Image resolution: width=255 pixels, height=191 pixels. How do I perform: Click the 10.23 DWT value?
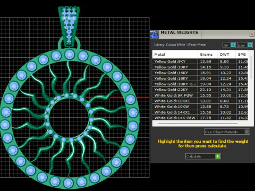[226, 73]
